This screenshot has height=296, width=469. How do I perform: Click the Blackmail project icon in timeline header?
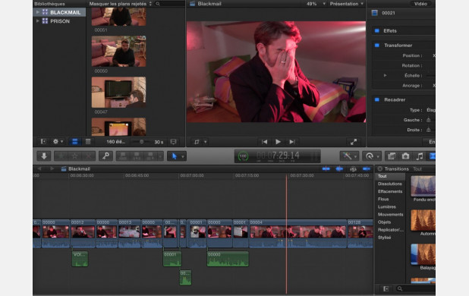(x=64, y=169)
